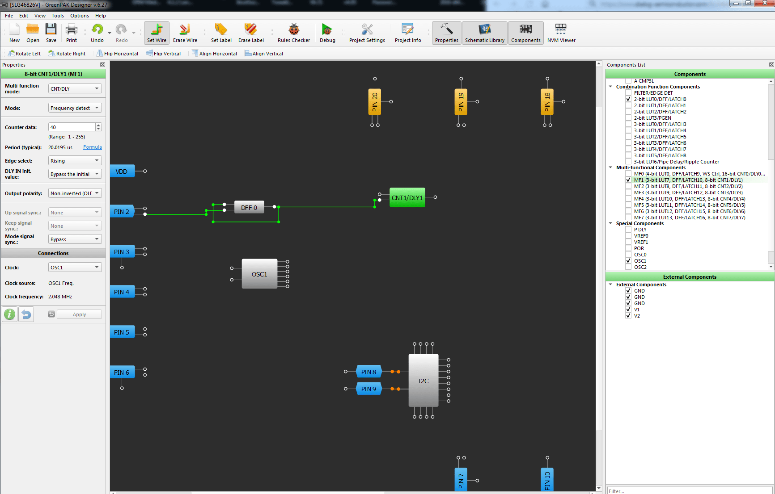This screenshot has width=775, height=494.
Task: Collapse the Special Components group
Action: click(610, 223)
